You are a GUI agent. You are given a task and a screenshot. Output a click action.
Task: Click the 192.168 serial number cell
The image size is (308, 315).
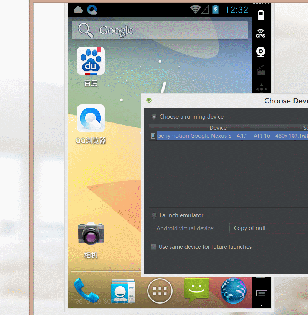click(x=298, y=136)
